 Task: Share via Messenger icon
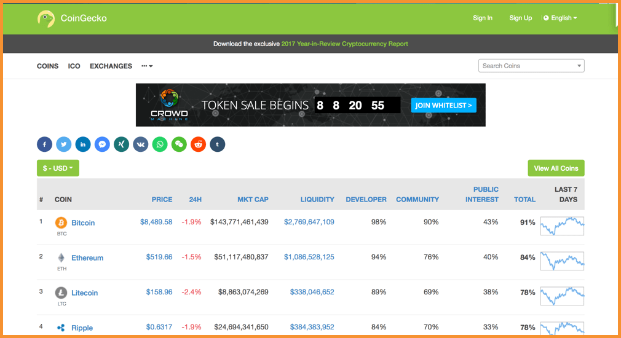102,144
